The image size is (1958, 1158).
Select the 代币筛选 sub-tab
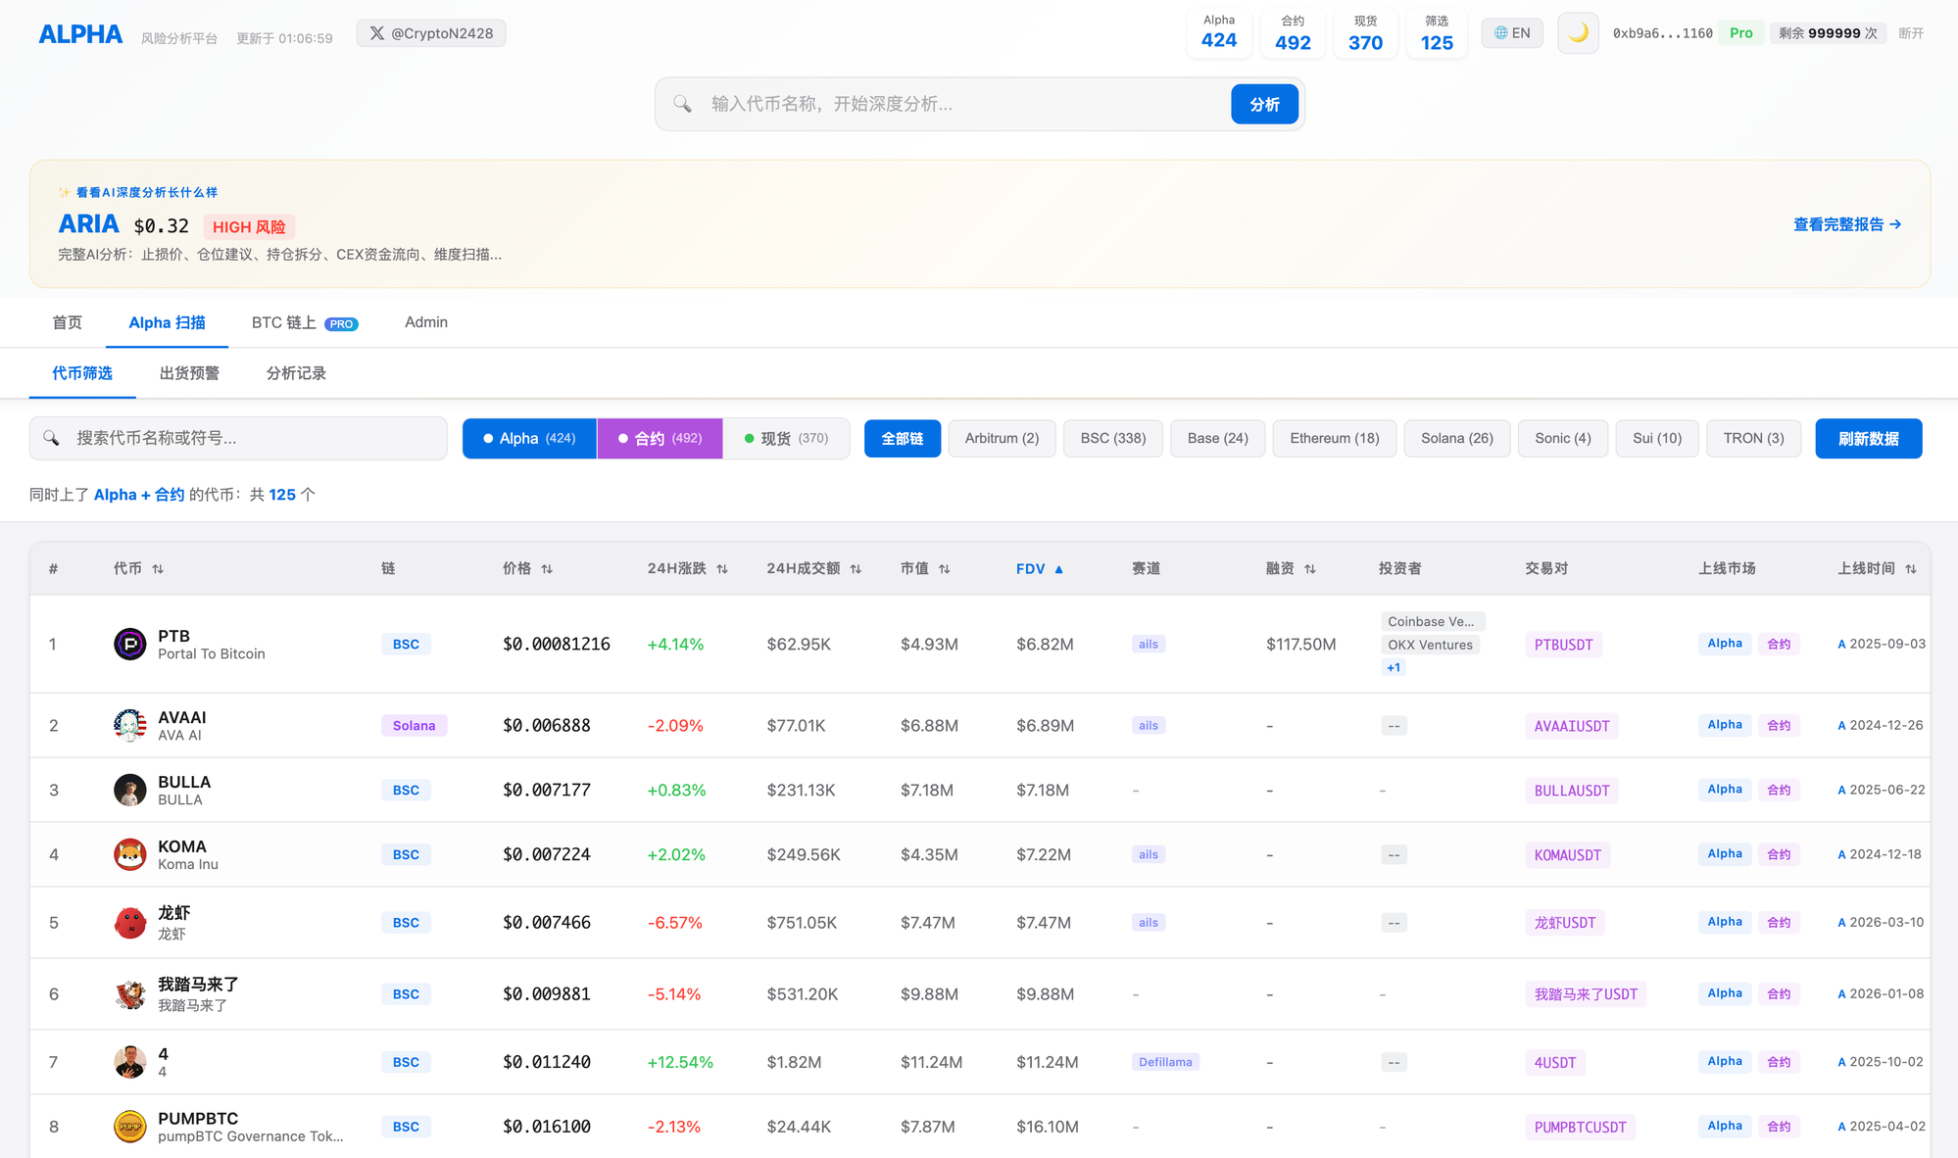pyautogui.click(x=82, y=373)
